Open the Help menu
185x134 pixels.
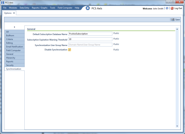pyautogui.click(x=77, y=8)
